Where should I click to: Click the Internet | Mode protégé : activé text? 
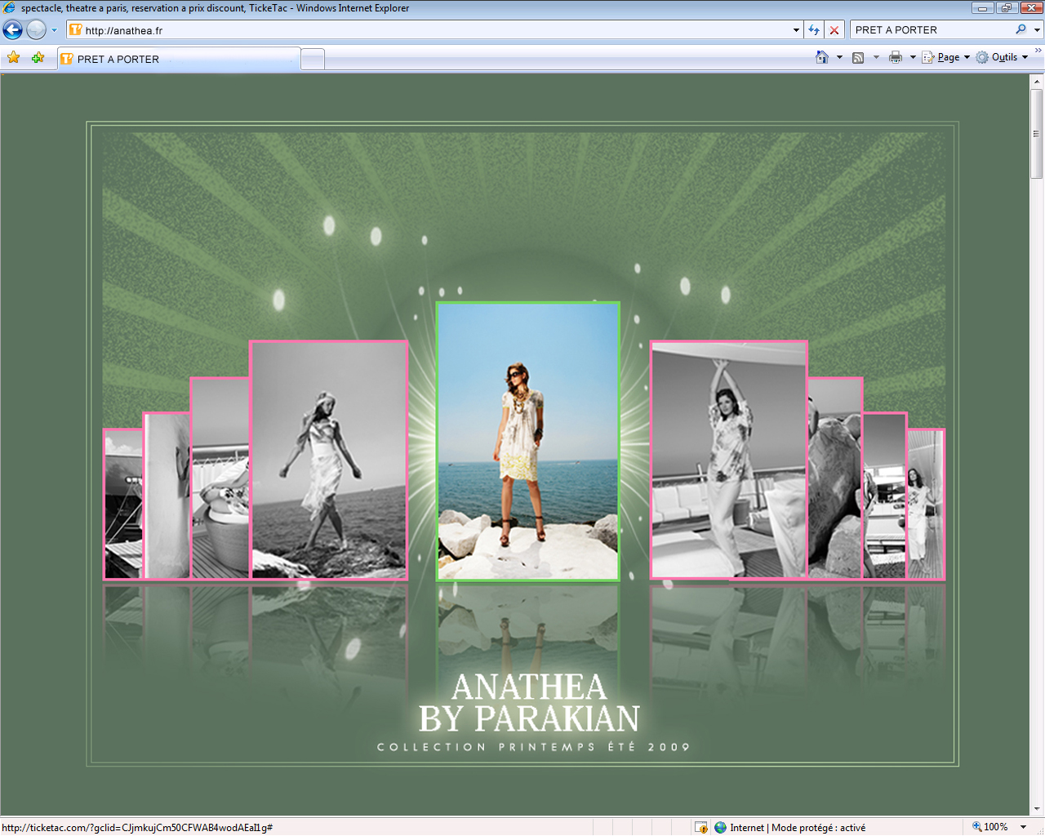798,828
